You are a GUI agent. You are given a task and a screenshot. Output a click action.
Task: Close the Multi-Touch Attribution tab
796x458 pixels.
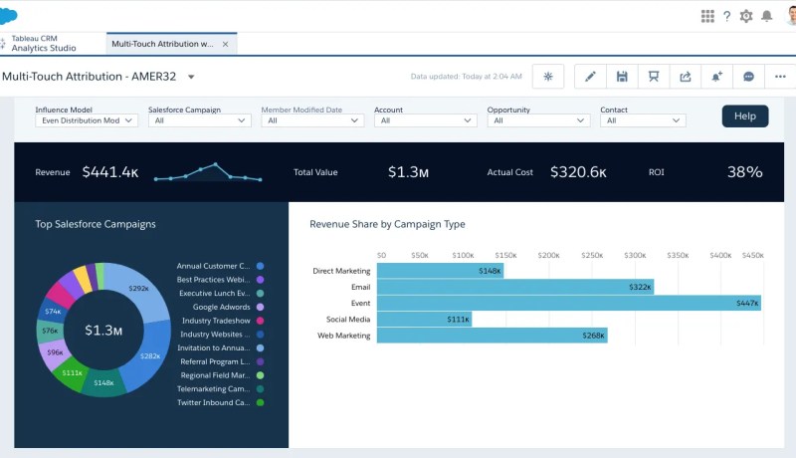tap(225, 44)
